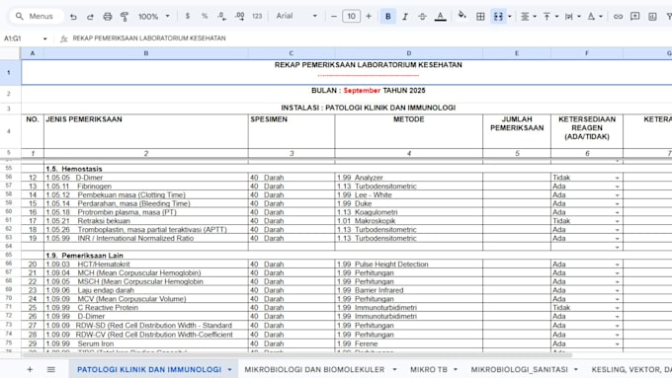Open reagent dropdown for D-Dimer row 12

pyautogui.click(x=617, y=178)
